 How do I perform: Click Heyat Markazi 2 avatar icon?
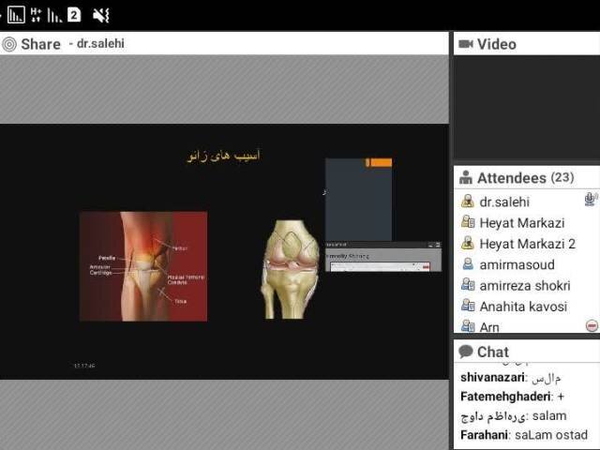467,244
